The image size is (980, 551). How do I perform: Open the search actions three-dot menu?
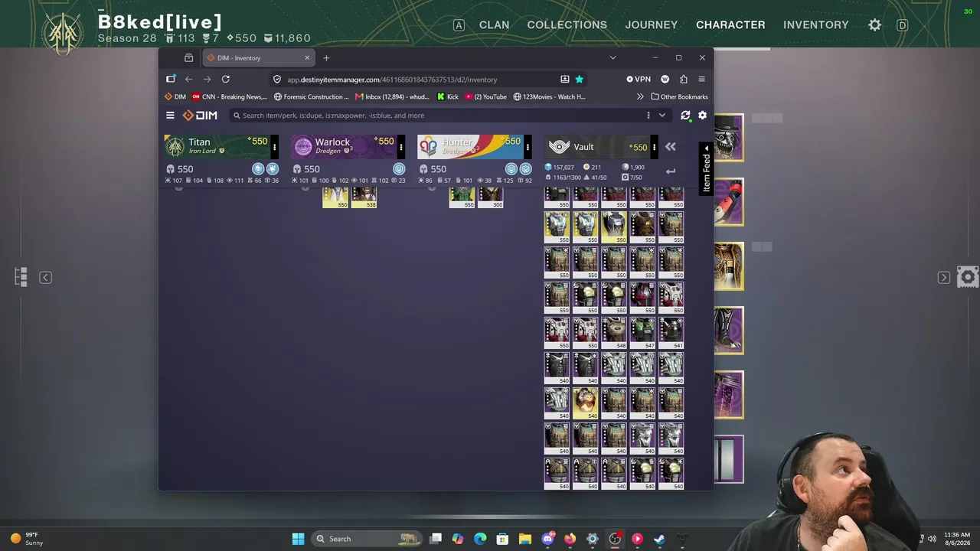[648, 116]
